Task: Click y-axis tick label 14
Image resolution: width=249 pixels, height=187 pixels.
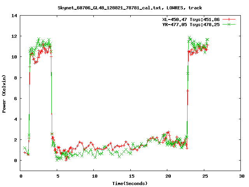Action: tap(14, 16)
